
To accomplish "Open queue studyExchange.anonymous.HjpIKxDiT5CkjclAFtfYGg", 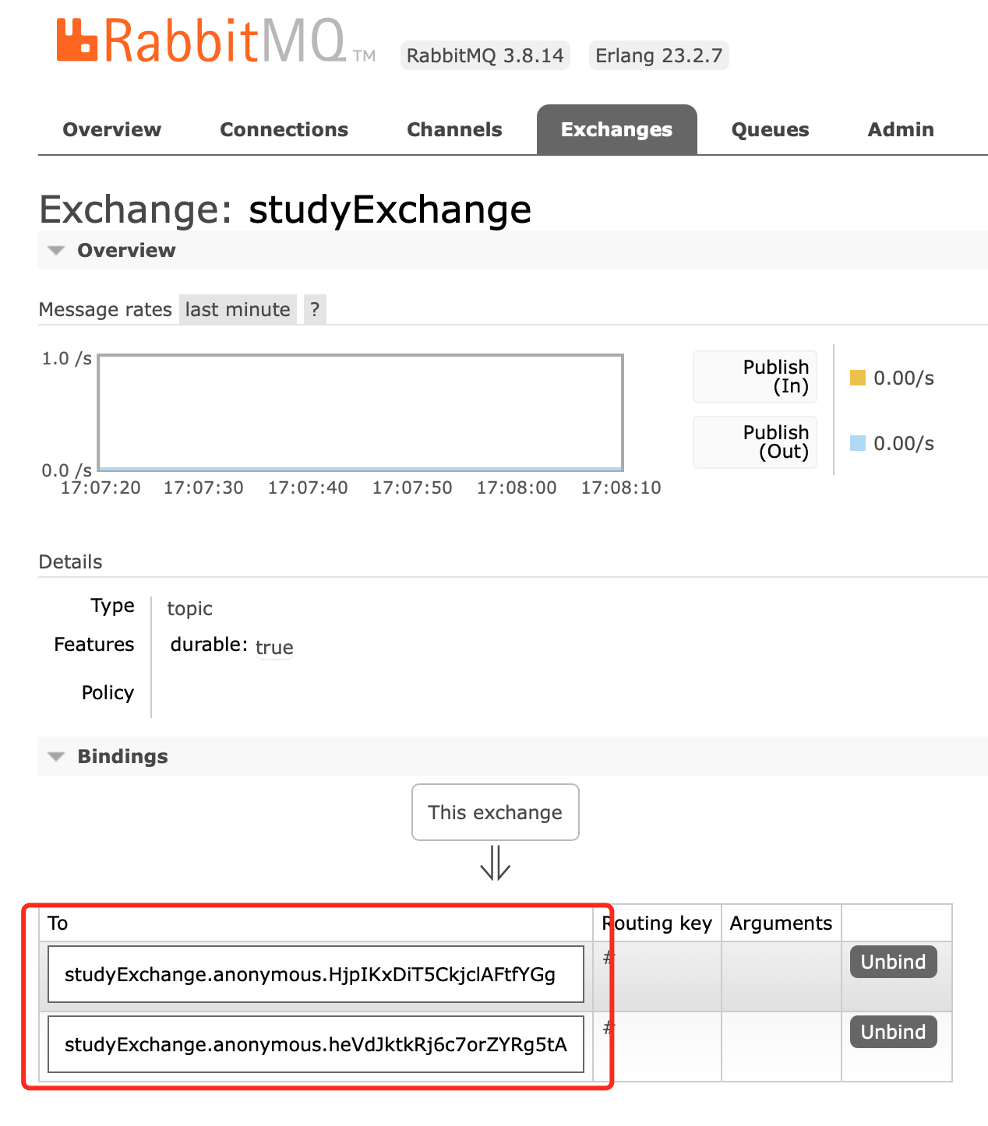I will coord(316,974).
